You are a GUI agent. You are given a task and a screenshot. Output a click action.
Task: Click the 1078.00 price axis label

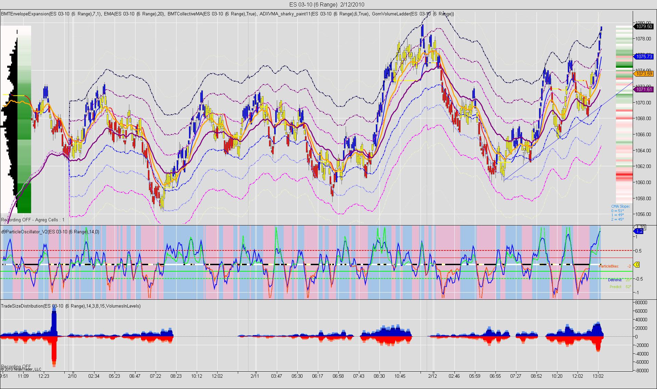point(644,39)
